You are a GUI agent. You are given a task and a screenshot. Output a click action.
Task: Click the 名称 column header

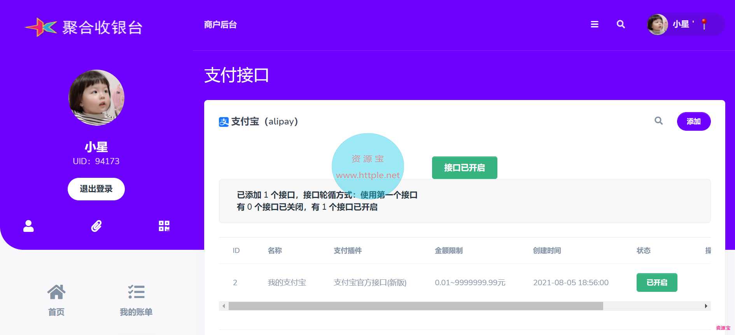275,251
